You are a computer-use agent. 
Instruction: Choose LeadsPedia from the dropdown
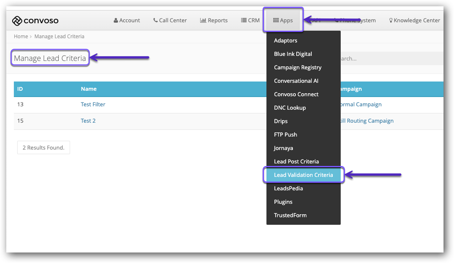tap(303, 189)
